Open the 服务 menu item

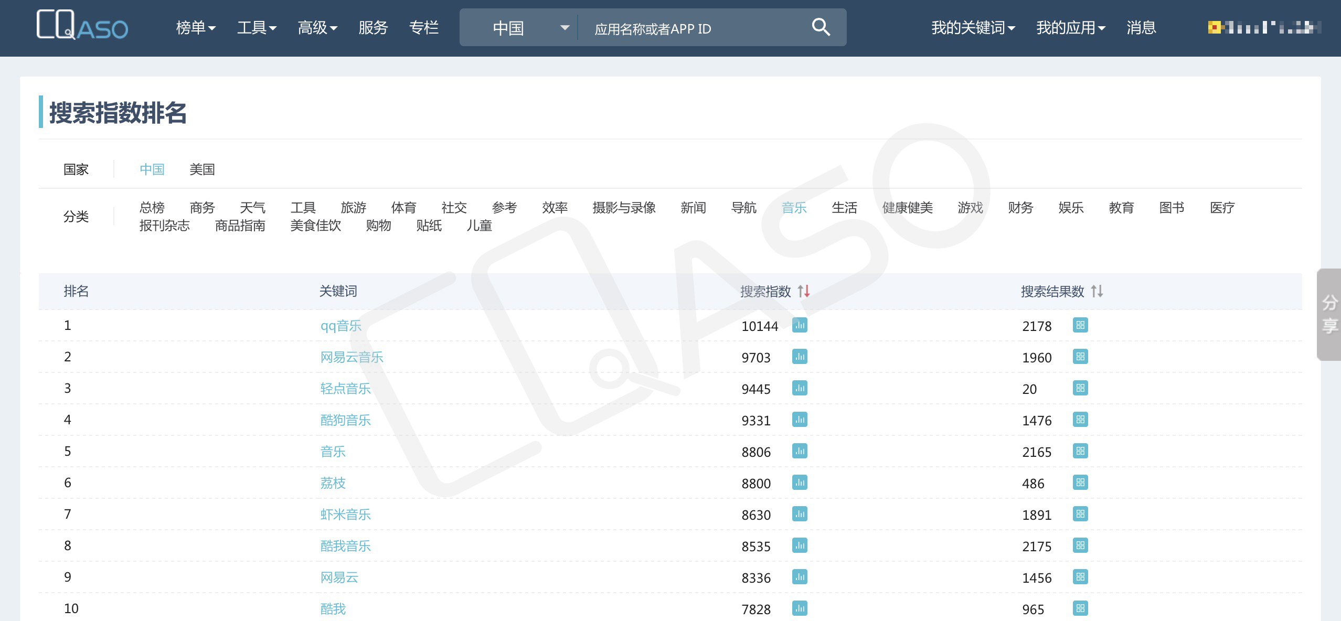[x=373, y=28]
